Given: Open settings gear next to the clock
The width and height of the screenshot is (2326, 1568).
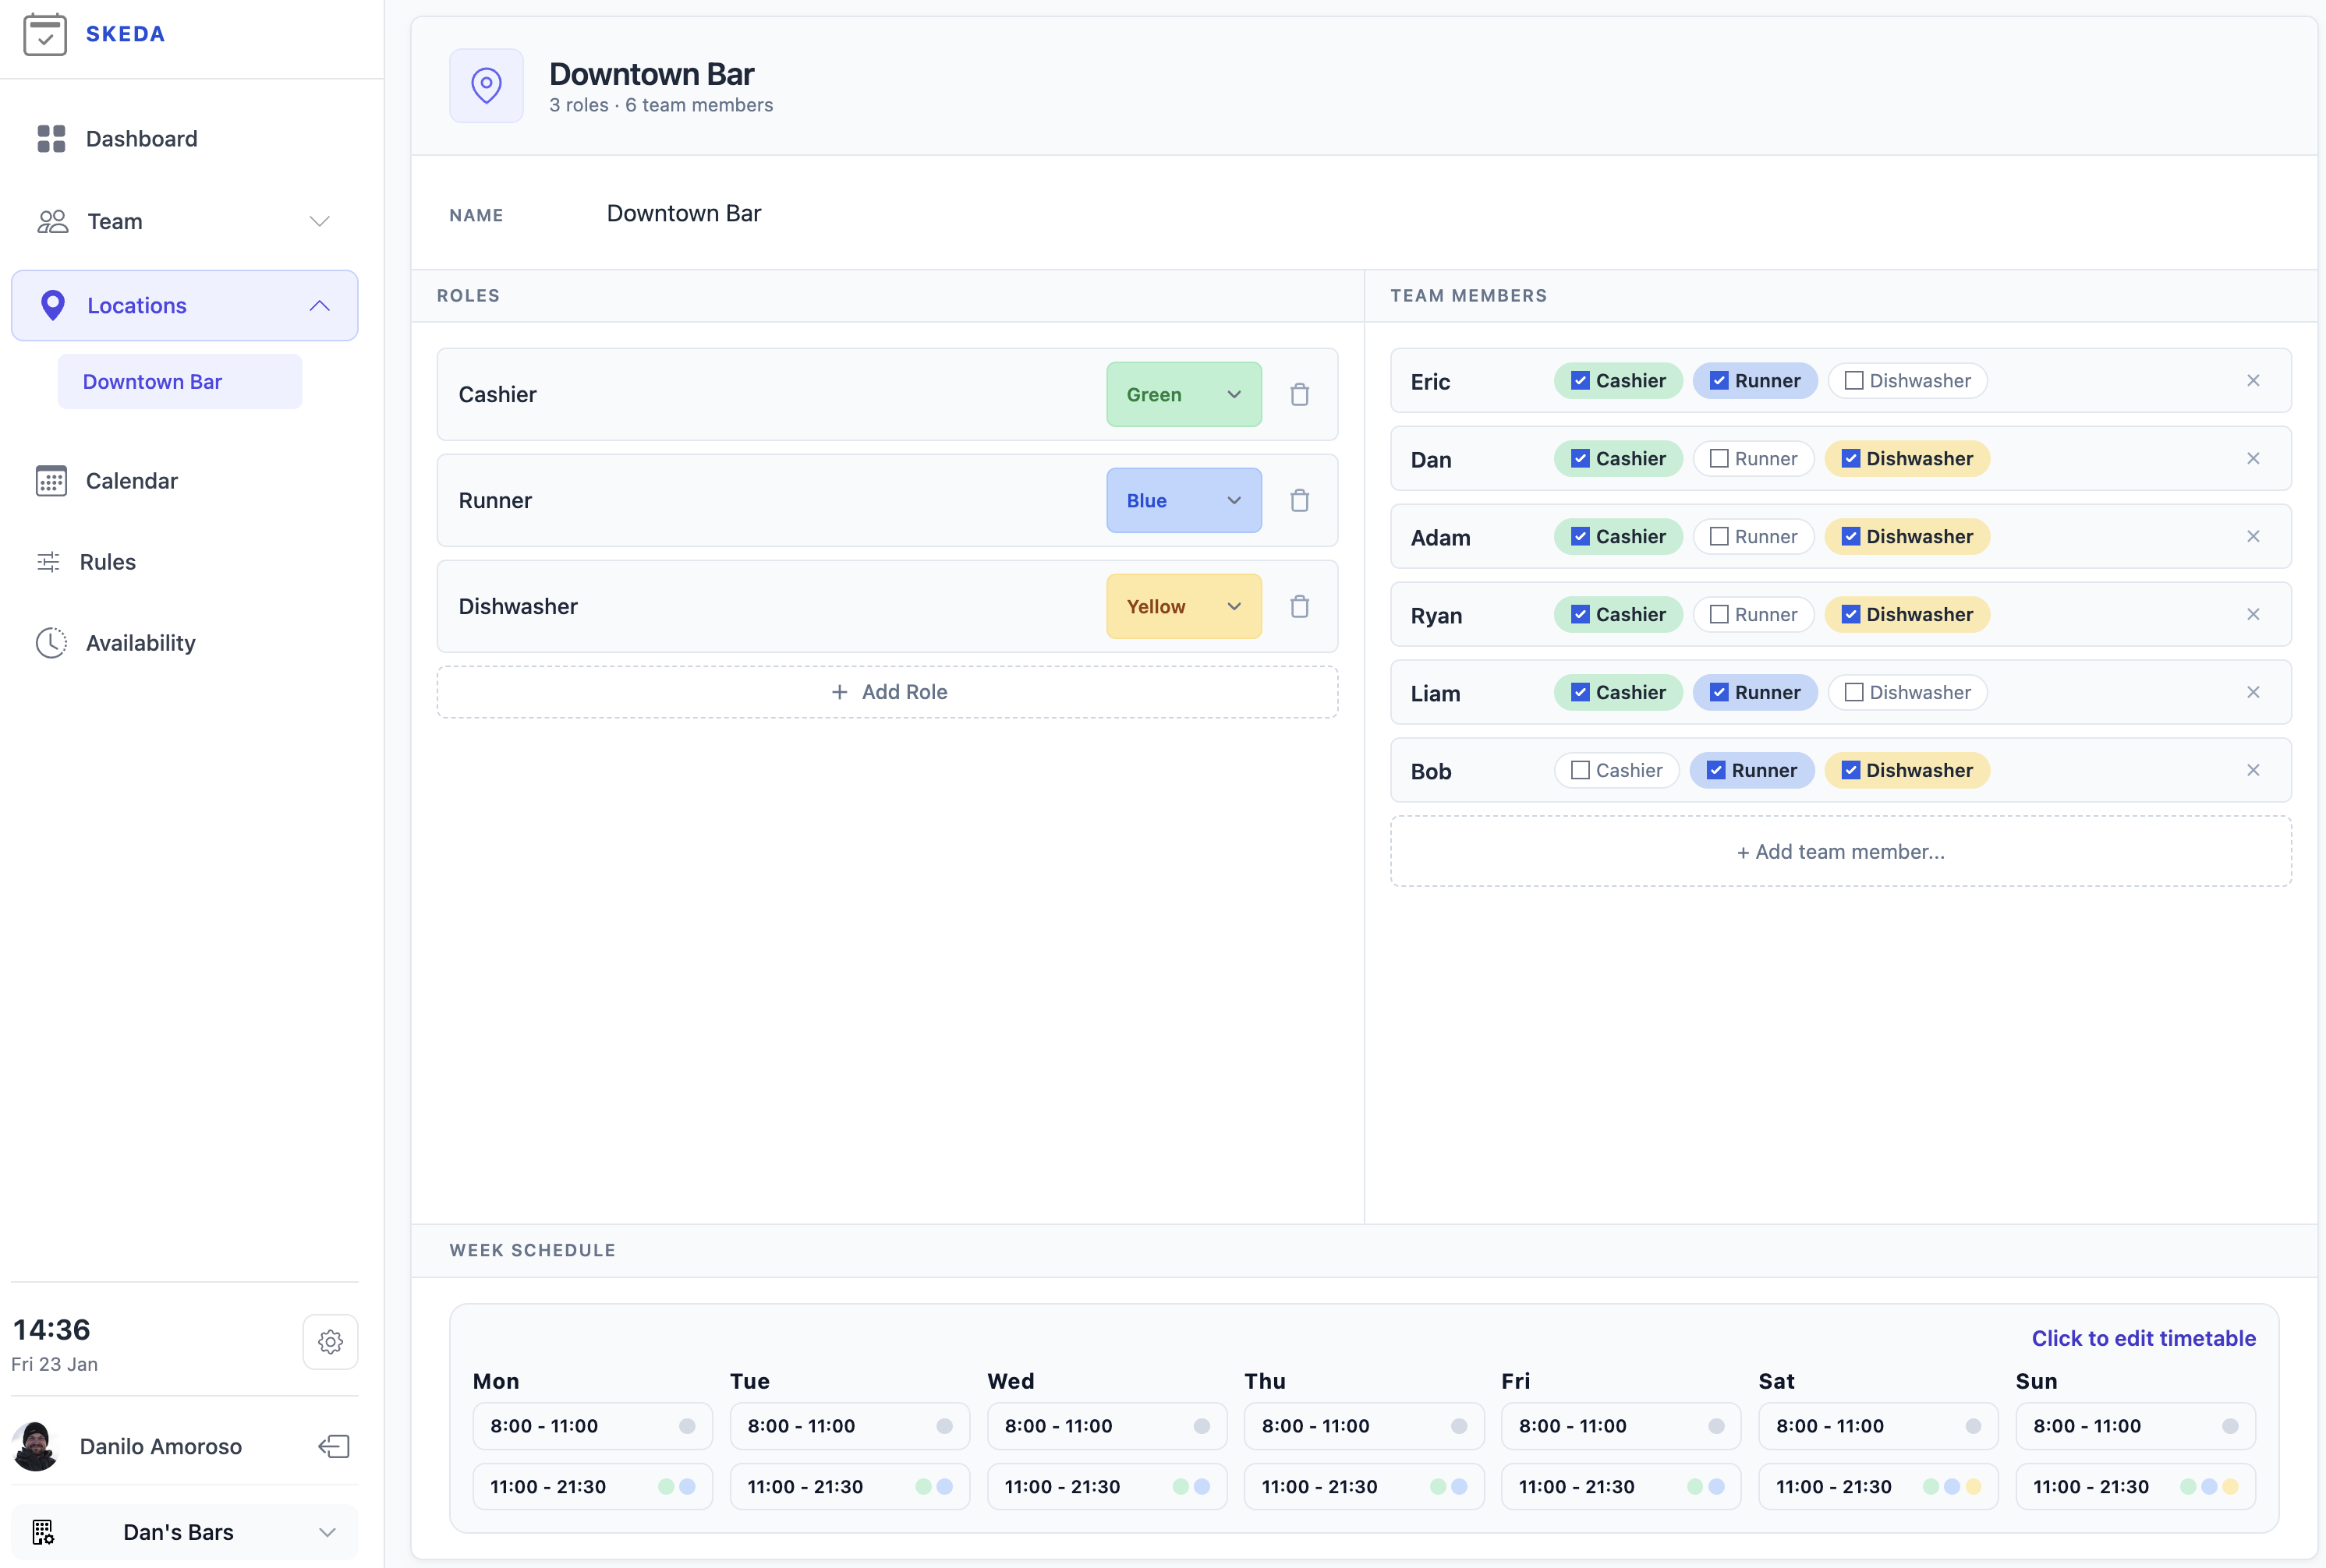Looking at the screenshot, I should click(330, 1342).
